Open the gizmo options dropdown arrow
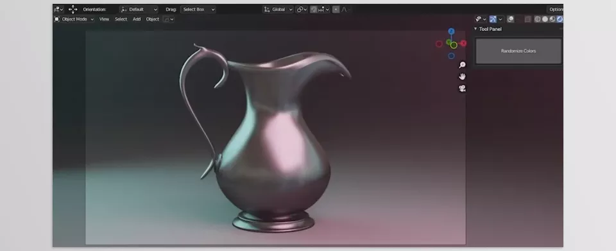The height and width of the screenshot is (251, 616). point(500,19)
